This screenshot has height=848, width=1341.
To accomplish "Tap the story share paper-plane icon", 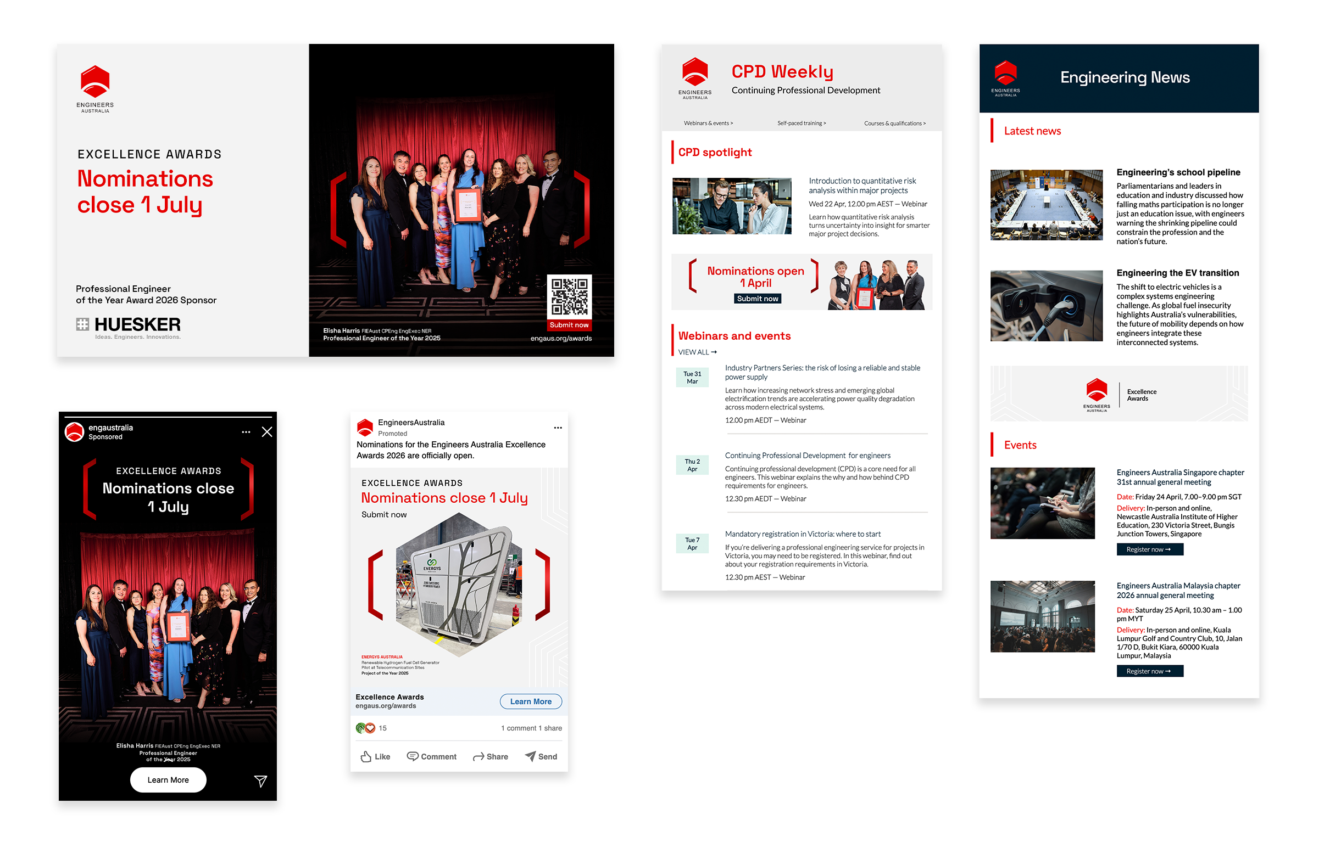I will [x=260, y=780].
